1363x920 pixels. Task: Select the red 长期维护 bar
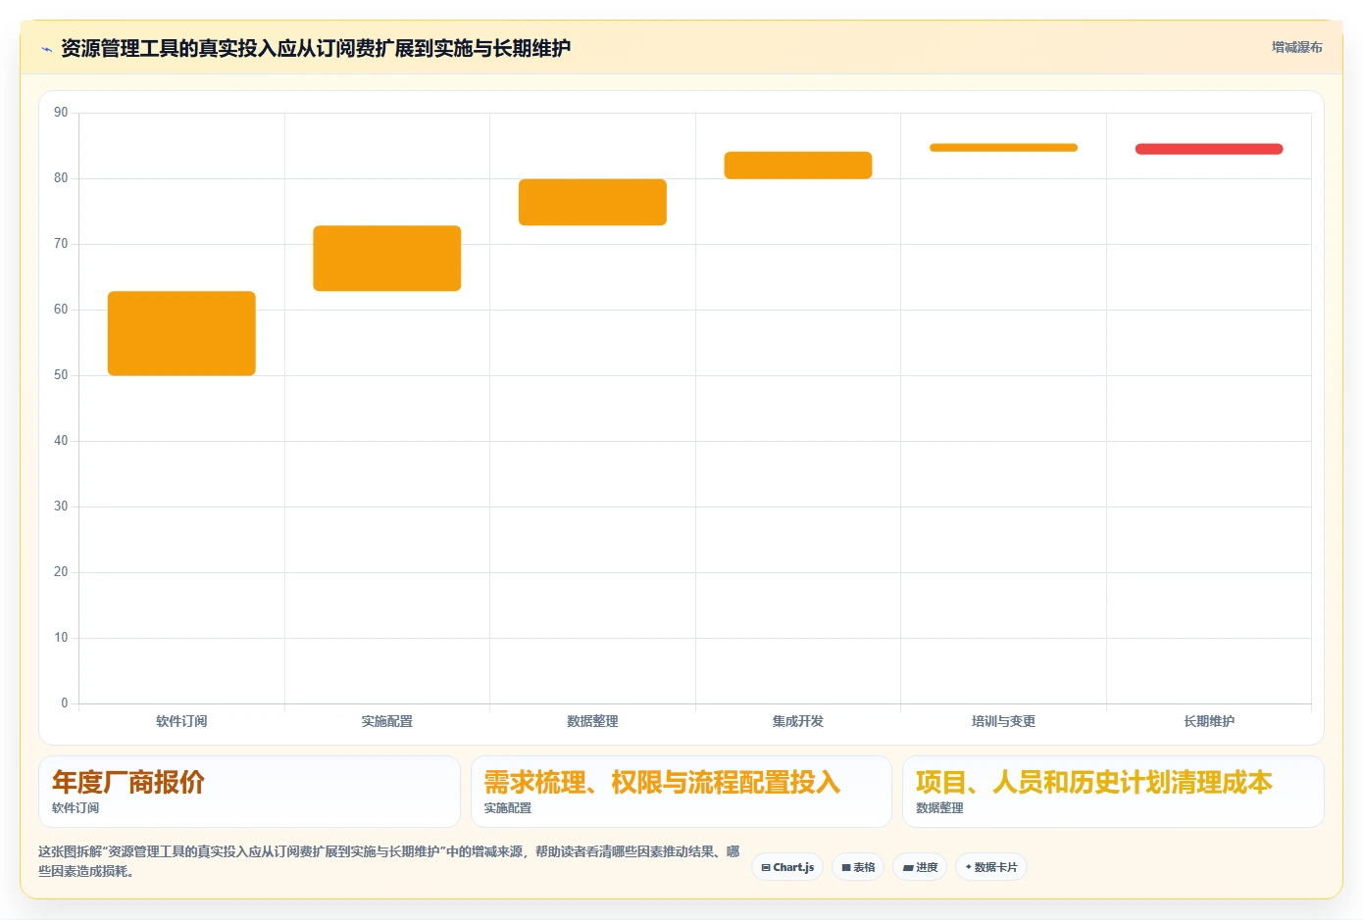tap(1209, 149)
